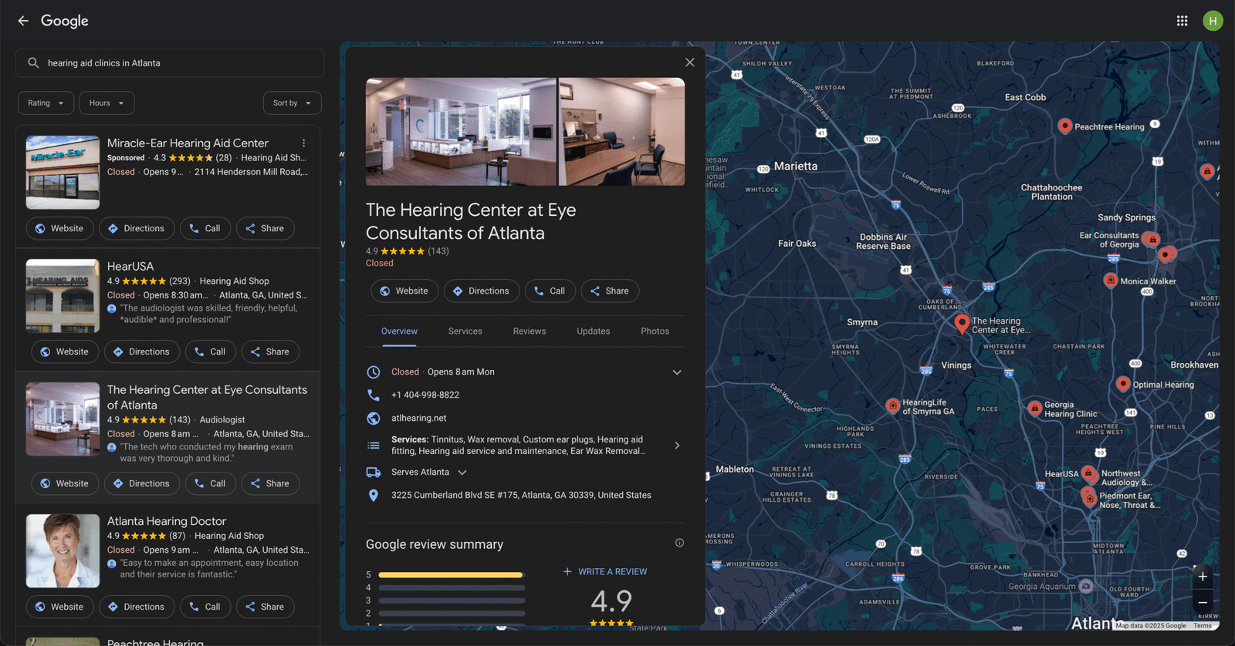This screenshot has width=1235, height=646.
Task: Click globe icon next to atlhearing.net
Action: (374, 418)
